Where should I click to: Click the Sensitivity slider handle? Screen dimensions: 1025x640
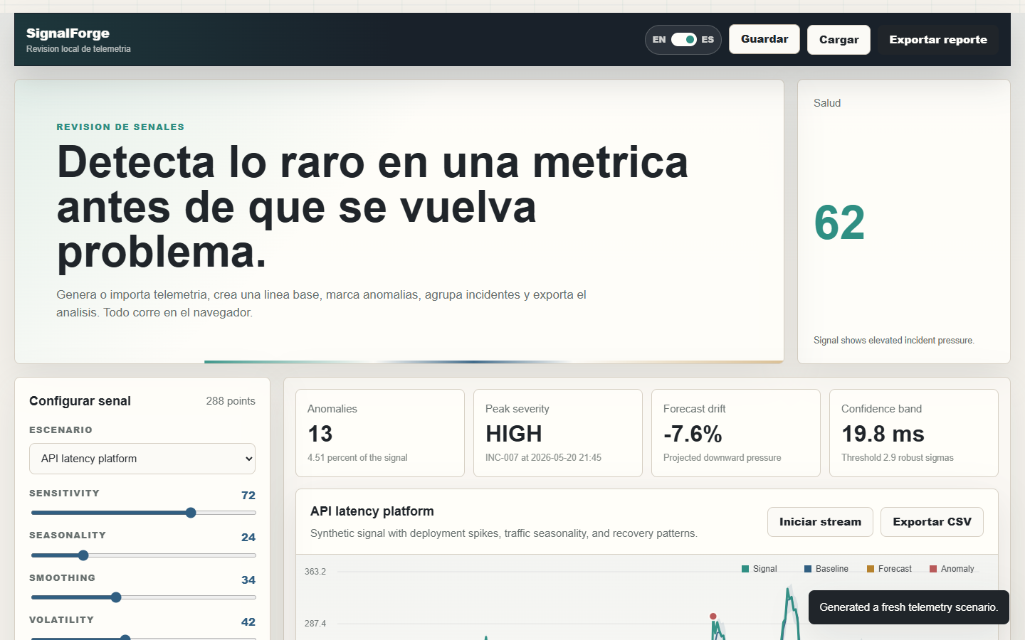(x=191, y=513)
